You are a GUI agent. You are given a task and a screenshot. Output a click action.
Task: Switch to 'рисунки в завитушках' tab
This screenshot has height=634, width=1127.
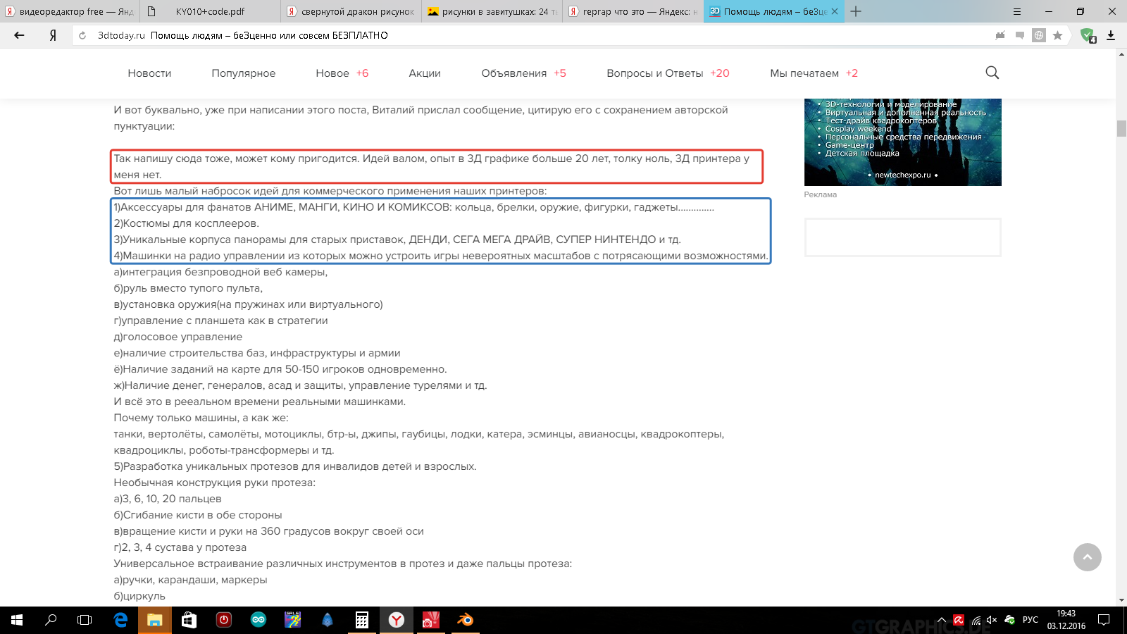(492, 11)
